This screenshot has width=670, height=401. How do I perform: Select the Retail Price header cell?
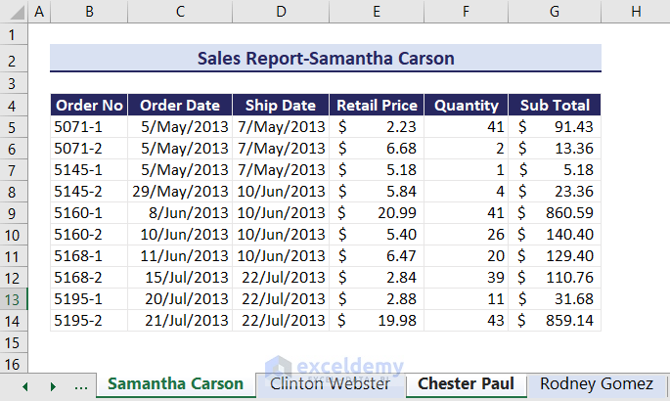pyautogui.click(x=377, y=106)
